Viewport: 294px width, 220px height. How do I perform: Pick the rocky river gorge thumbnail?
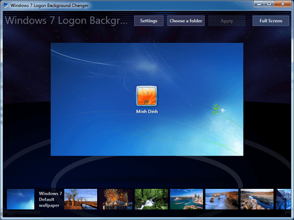257,199
